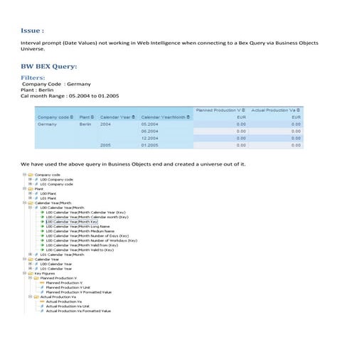Click the Planned Production V subfolder icon
The image size is (352, 352).
coord(36,278)
